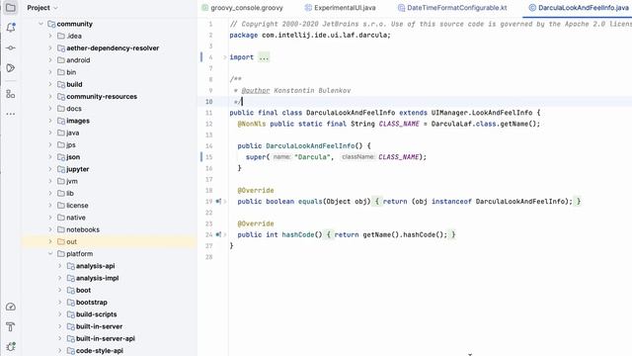
Task: Select the built-in-server module
Action: 99,326
